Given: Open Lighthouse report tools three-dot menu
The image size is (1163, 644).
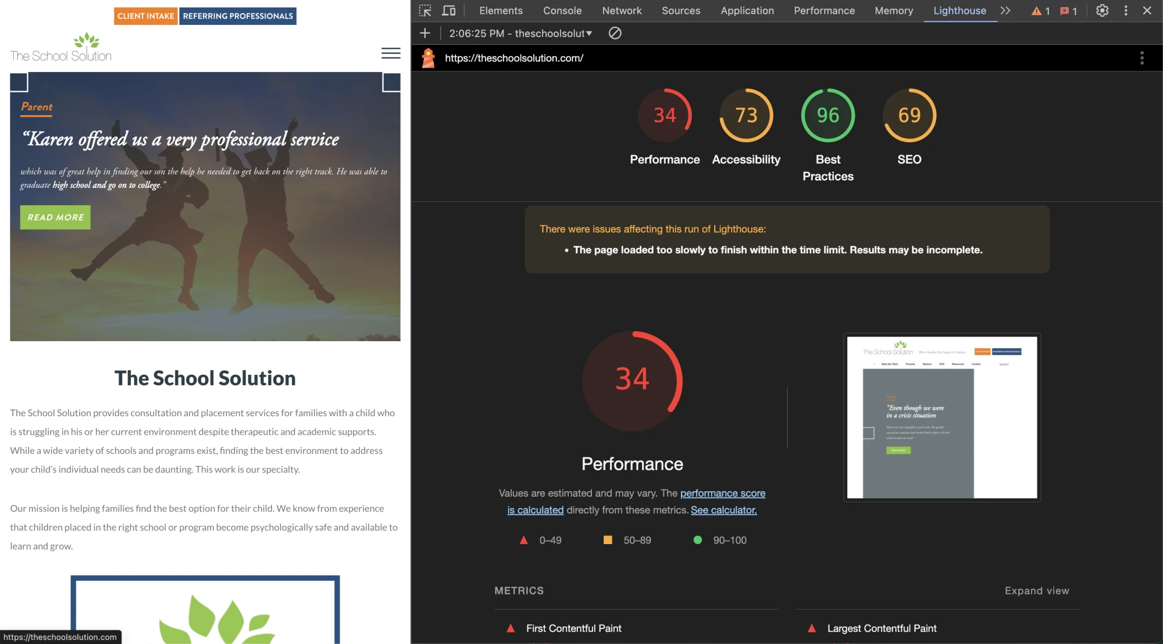Looking at the screenshot, I should pos(1141,58).
